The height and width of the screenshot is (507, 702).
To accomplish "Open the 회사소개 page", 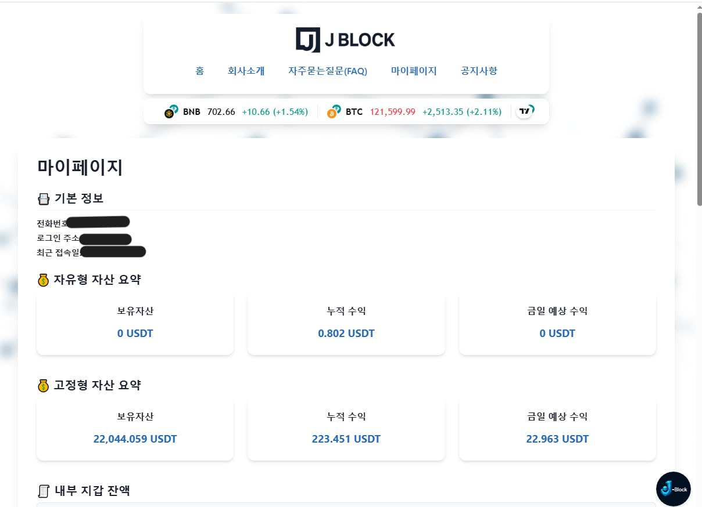I will (246, 71).
